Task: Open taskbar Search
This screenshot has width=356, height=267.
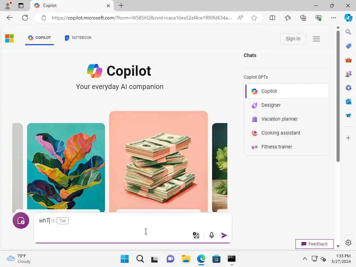Action: point(140,259)
